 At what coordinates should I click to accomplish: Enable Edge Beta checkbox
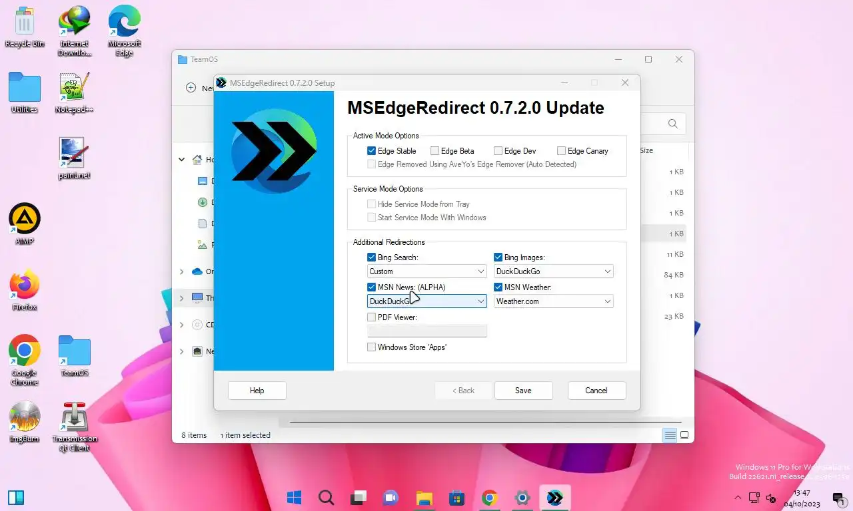point(435,151)
